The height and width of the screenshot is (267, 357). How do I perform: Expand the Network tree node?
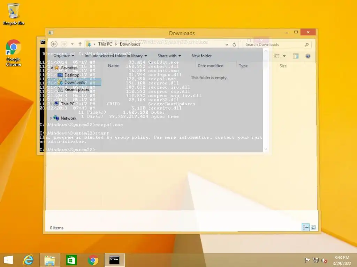coord(51,118)
